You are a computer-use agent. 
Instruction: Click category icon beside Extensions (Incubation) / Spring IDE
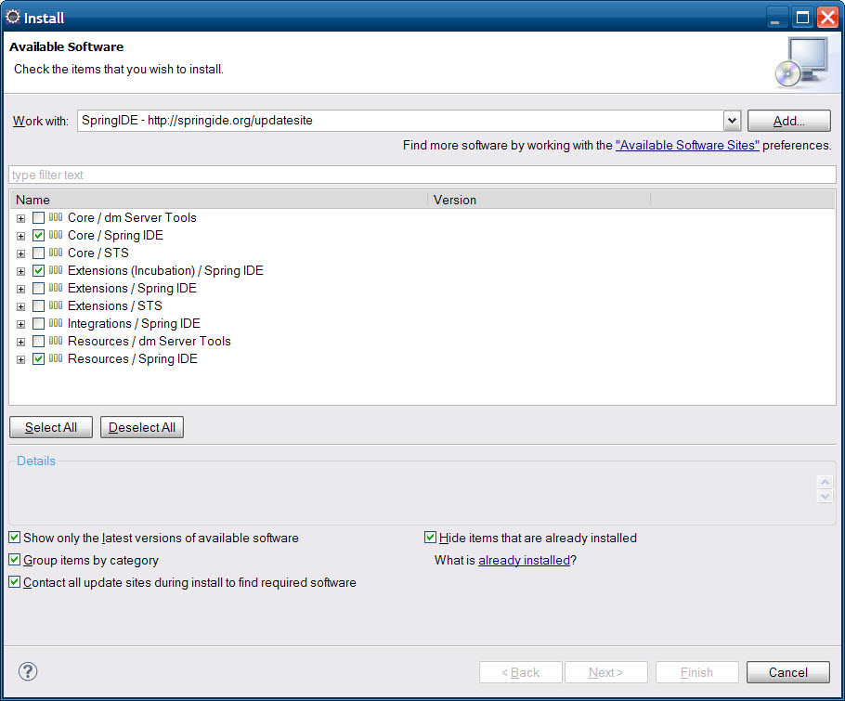56,270
